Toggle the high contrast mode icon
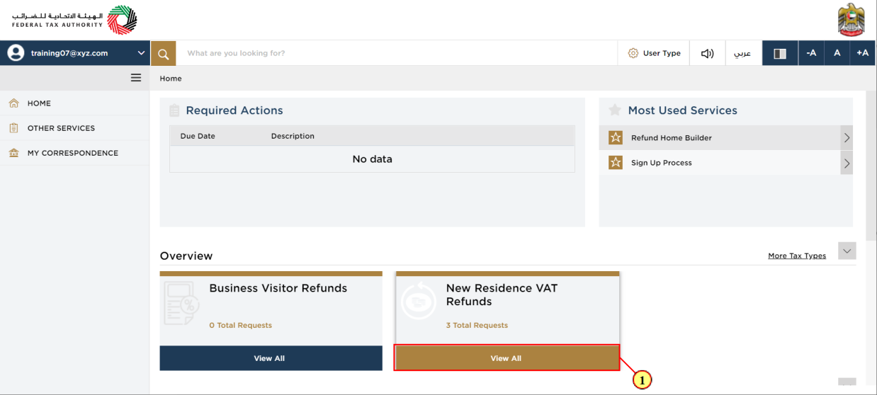The image size is (877, 395). click(x=780, y=53)
